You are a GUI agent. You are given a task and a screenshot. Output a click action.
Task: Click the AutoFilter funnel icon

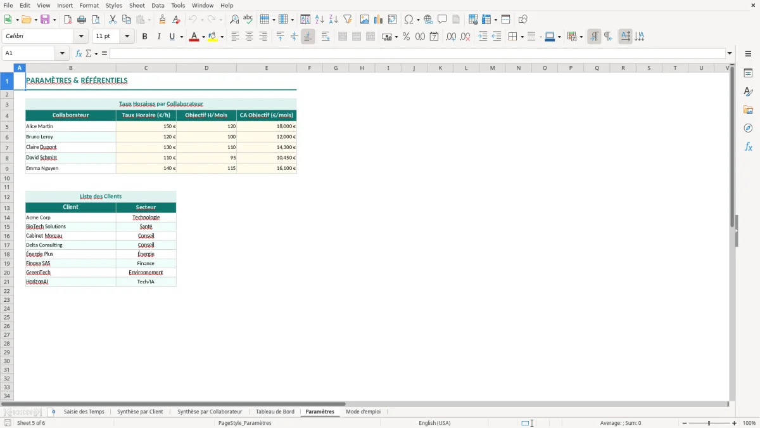coord(348,20)
